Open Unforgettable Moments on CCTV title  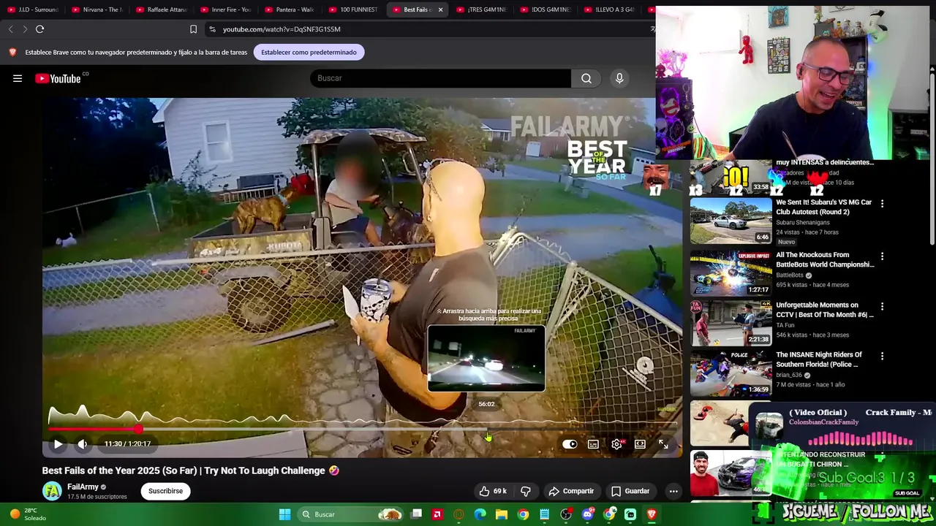pyautogui.click(x=825, y=310)
